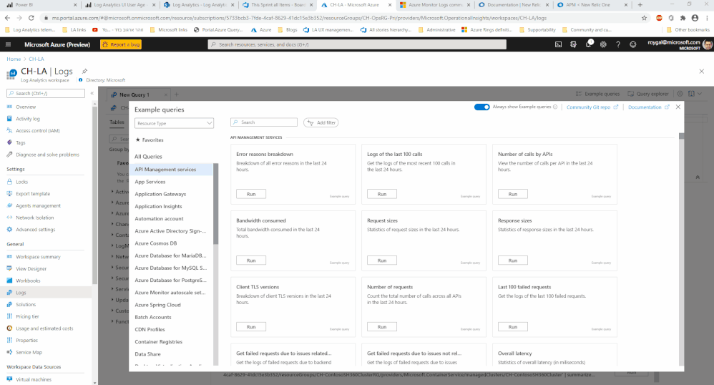Run Bandwidth consumed query
Viewport: 714px width, 385px height.
pyautogui.click(x=251, y=260)
